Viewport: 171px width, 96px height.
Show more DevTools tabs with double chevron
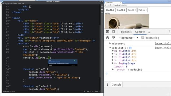pos(149,32)
